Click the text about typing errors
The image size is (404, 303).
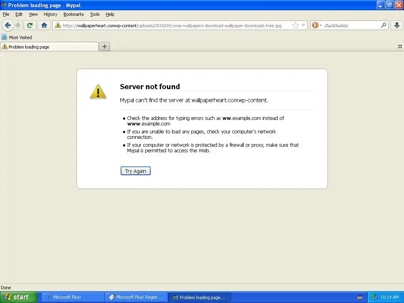click(206, 121)
